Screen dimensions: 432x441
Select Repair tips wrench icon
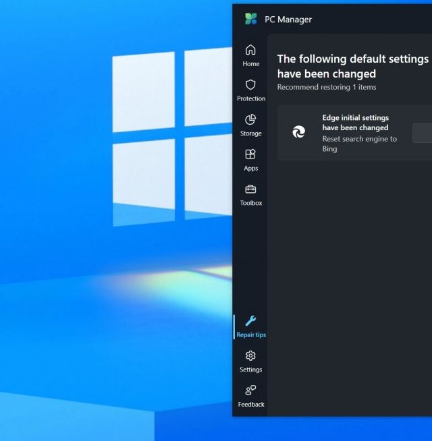[x=250, y=321]
